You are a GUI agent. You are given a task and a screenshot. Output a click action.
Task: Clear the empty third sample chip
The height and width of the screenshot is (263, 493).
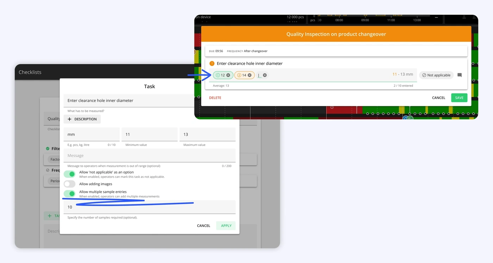pyautogui.click(x=265, y=75)
